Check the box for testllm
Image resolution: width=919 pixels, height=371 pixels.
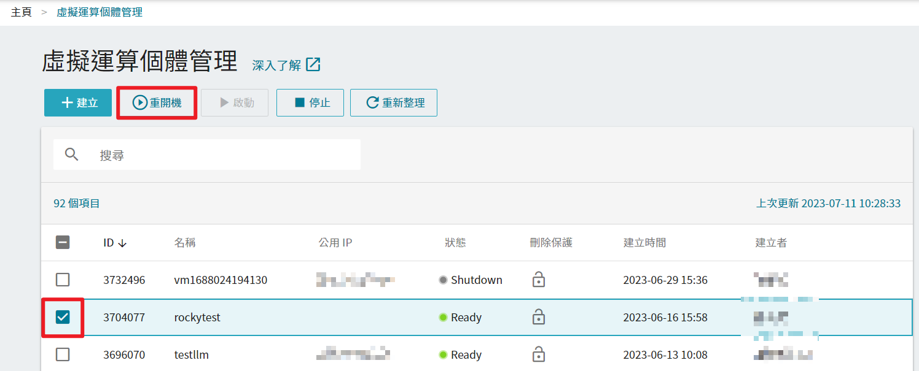point(63,354)
